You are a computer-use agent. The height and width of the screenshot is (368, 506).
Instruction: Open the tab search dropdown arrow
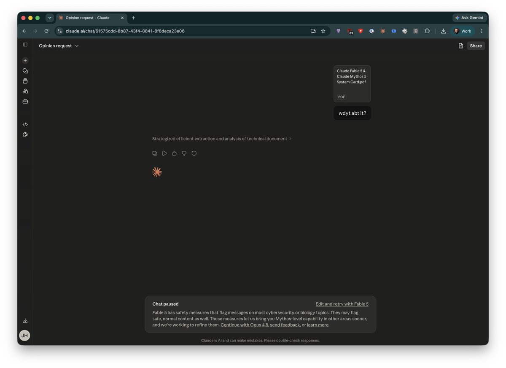click(x=50, y=18)
